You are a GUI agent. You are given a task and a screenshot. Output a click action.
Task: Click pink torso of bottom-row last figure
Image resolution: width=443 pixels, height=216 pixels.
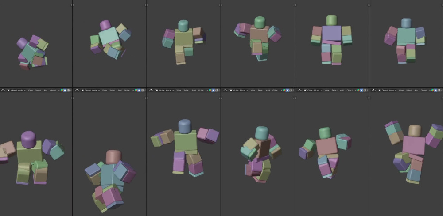414,145
